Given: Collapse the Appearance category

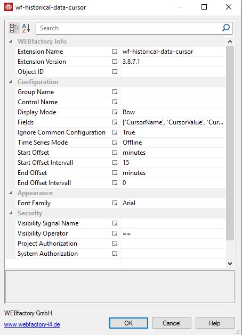Looking at the screenshot, I should [11, 193].
